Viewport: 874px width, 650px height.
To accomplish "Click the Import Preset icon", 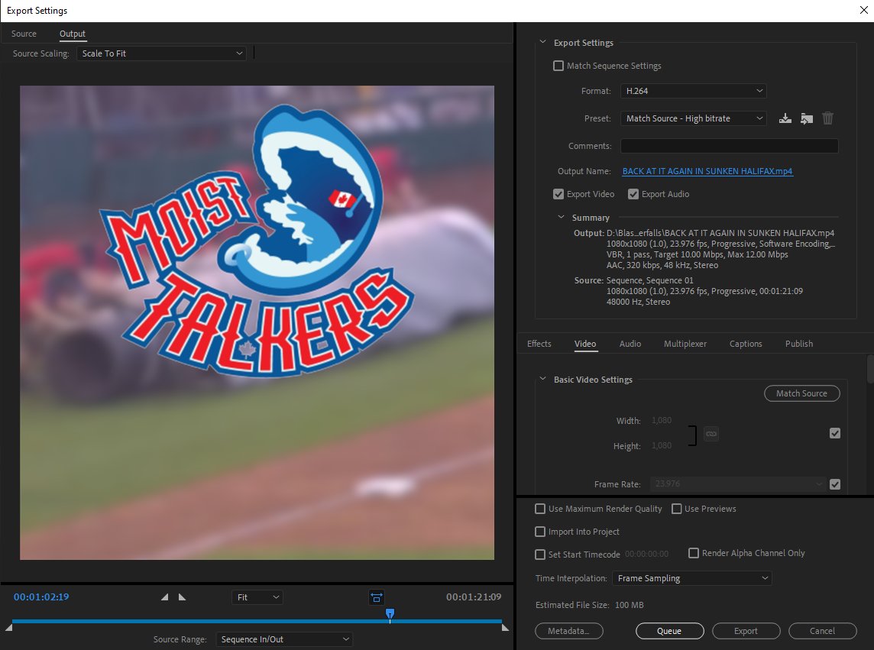I will (807, 118).
